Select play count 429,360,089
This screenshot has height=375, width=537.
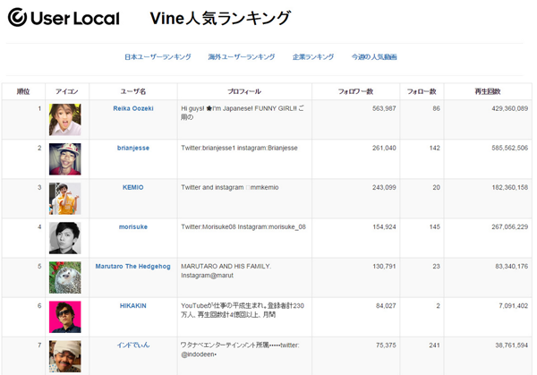click(x=510, y=108)
